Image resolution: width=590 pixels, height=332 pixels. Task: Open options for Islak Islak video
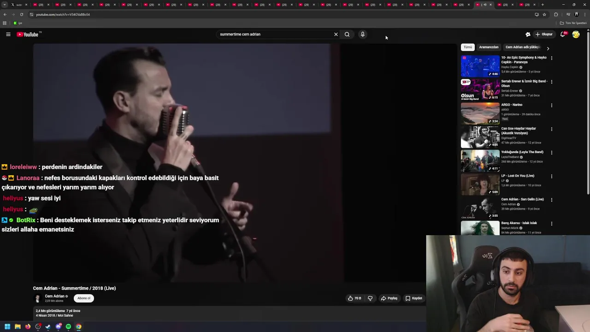click(x=551, y=224)
